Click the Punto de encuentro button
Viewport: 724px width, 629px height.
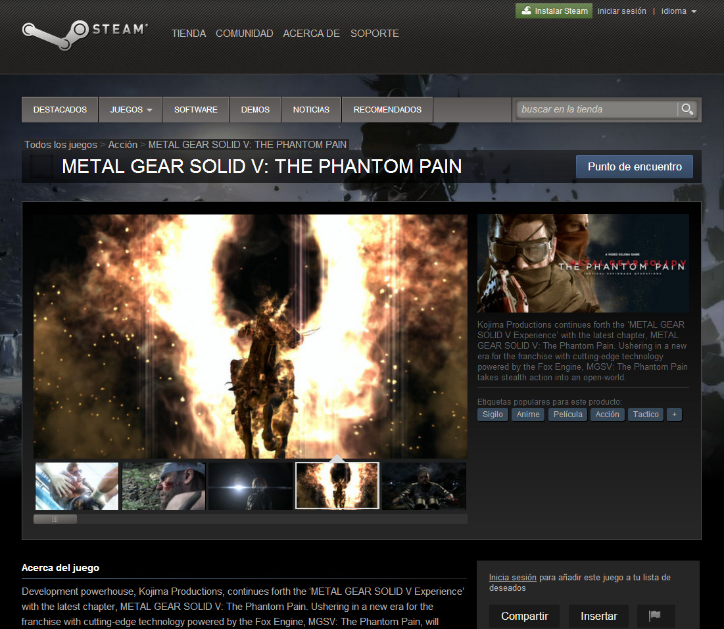[x=634, y=166]
